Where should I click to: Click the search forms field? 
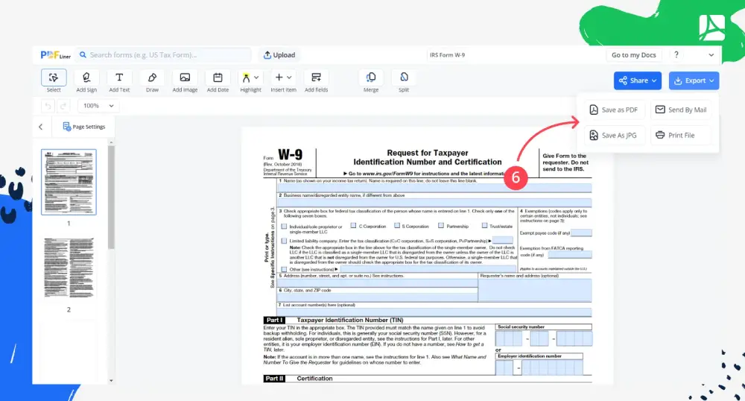point(164,55)
